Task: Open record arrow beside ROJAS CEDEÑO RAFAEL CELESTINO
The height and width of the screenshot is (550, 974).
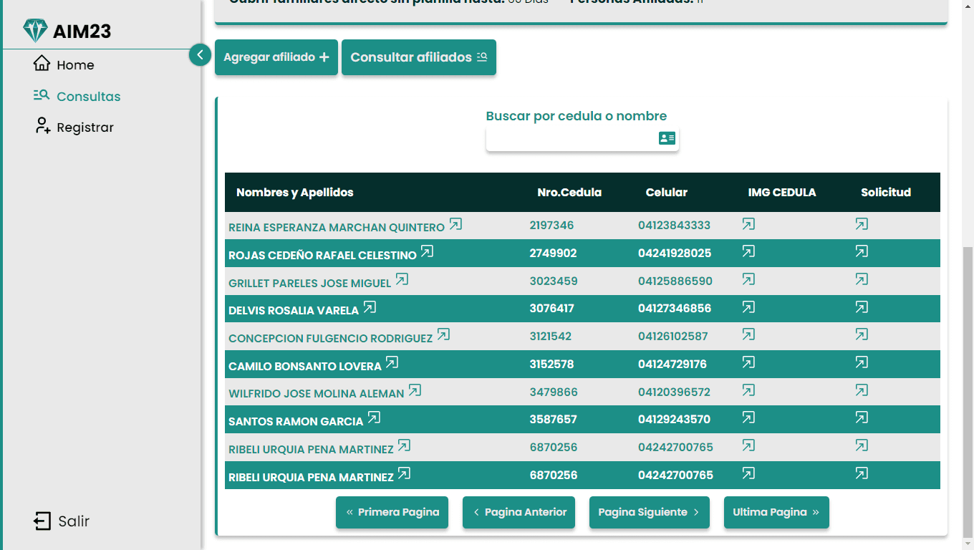Action: tap(427, 251)
